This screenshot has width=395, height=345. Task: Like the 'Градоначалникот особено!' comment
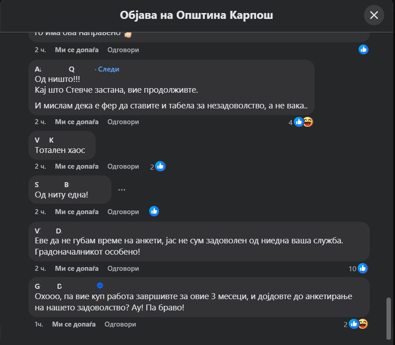point(76,269)
